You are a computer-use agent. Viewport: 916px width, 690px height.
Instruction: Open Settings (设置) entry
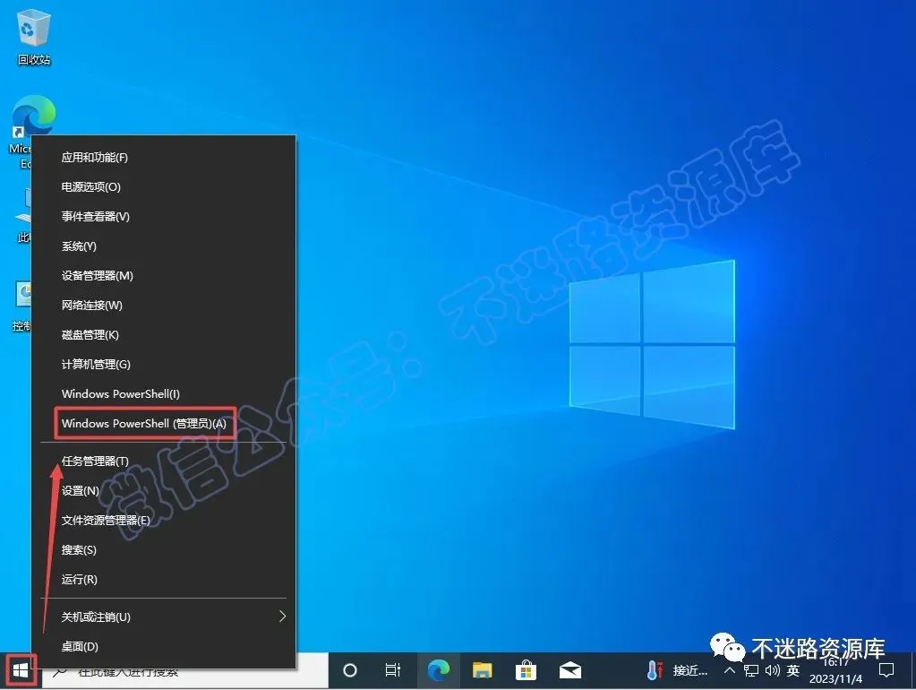pyautogui.click(x=164, y=490)
